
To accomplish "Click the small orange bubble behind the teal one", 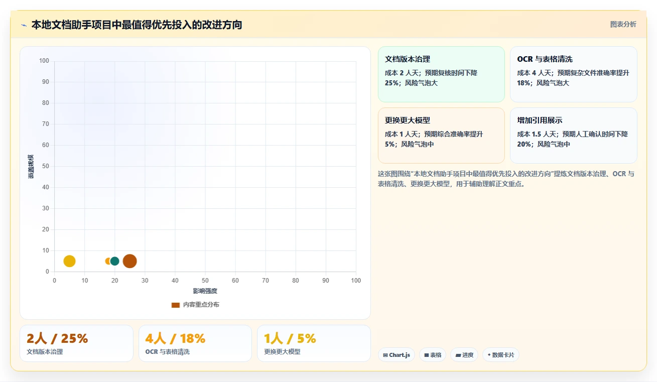I will (107, 261).
